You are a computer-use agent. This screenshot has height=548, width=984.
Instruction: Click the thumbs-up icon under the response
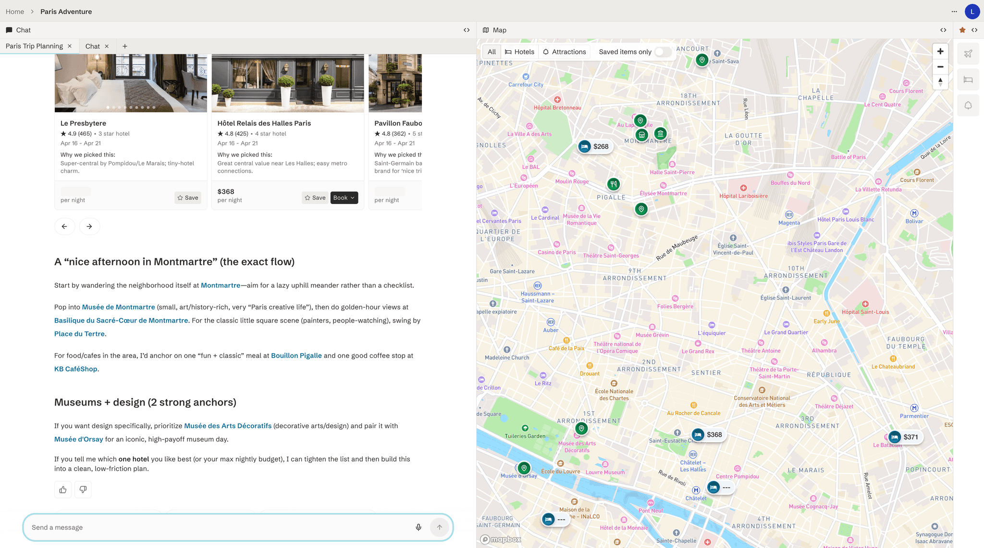[62, 489]
